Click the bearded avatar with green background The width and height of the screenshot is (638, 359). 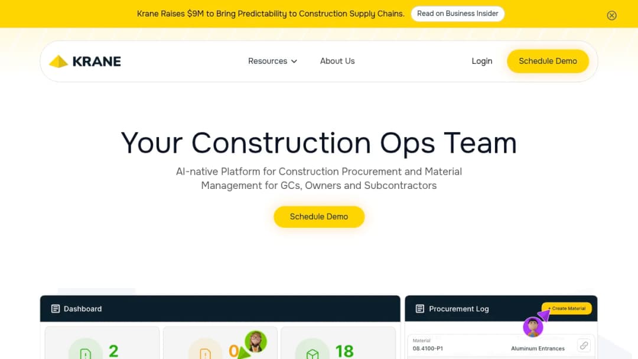coord(256,341)
